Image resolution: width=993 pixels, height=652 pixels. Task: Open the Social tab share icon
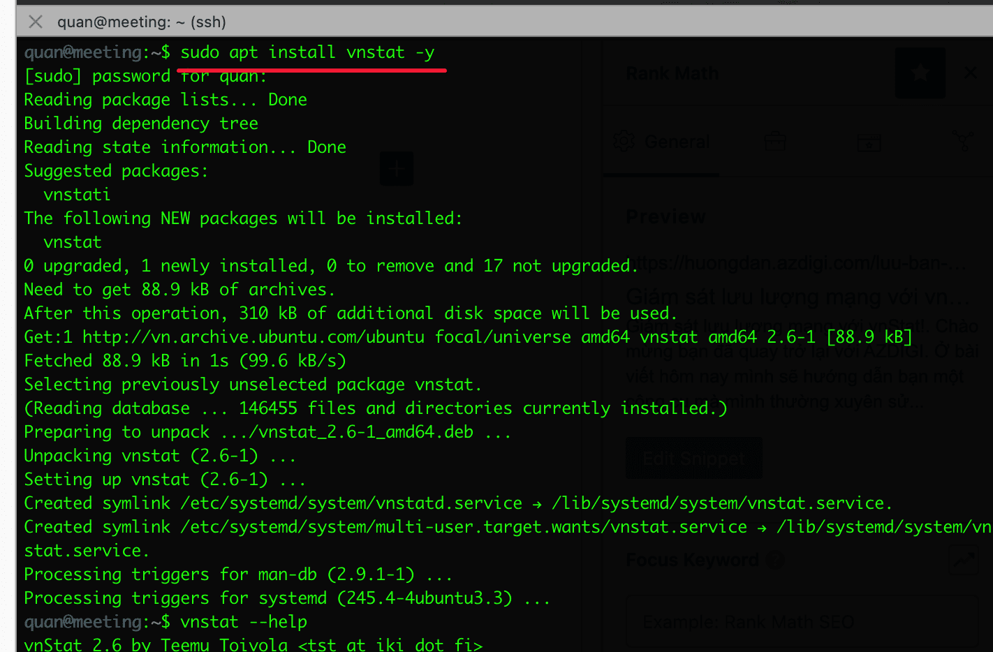963,142
